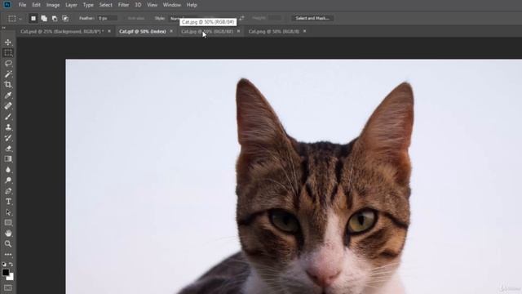Screen dimensions: 522x294
Task: Select the Hand tool
Action: pos(8,234)
